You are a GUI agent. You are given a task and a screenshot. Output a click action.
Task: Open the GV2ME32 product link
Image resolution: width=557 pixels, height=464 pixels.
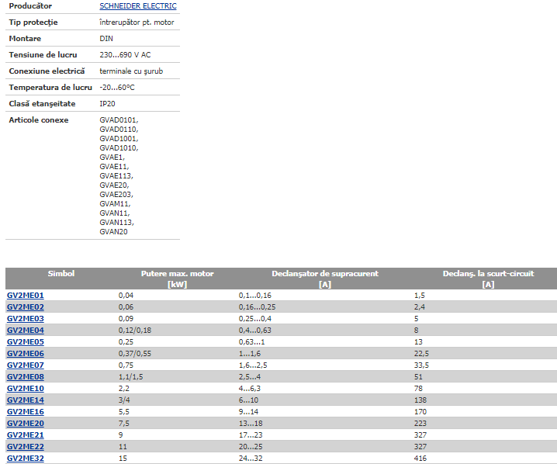click(26, 459)
